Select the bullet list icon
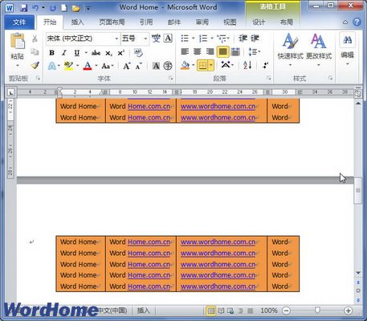The height and width of the screenshot is (321, 367). (x=185, y=39)
